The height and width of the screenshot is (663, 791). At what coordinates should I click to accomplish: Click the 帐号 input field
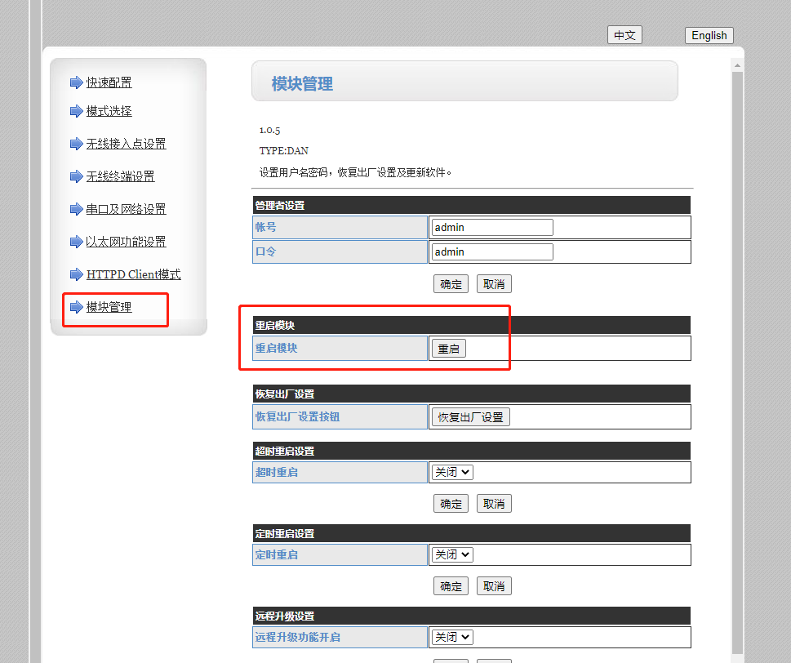pyautogui.click(x=492, y=227)
